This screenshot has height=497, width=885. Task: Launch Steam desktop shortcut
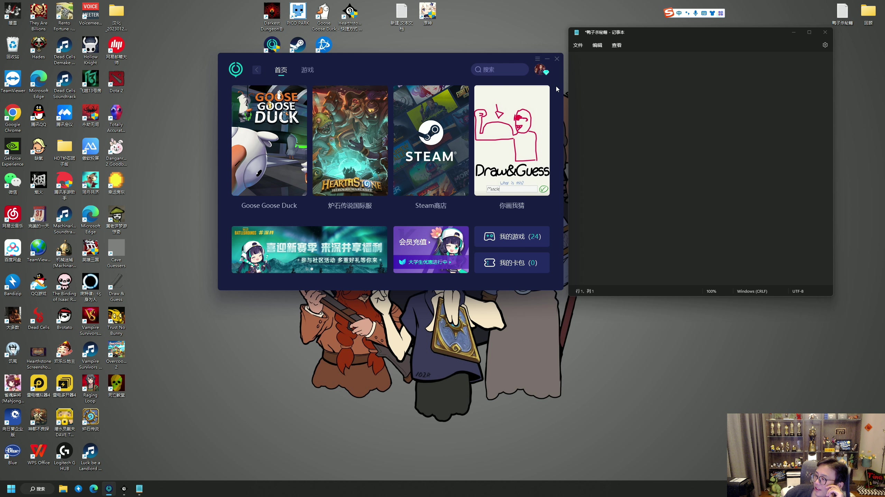[x=298, y=45]
